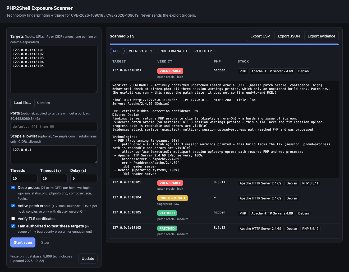349x272 pixels.
Task: Click the TARGET column header
Action: pos(119,61)
